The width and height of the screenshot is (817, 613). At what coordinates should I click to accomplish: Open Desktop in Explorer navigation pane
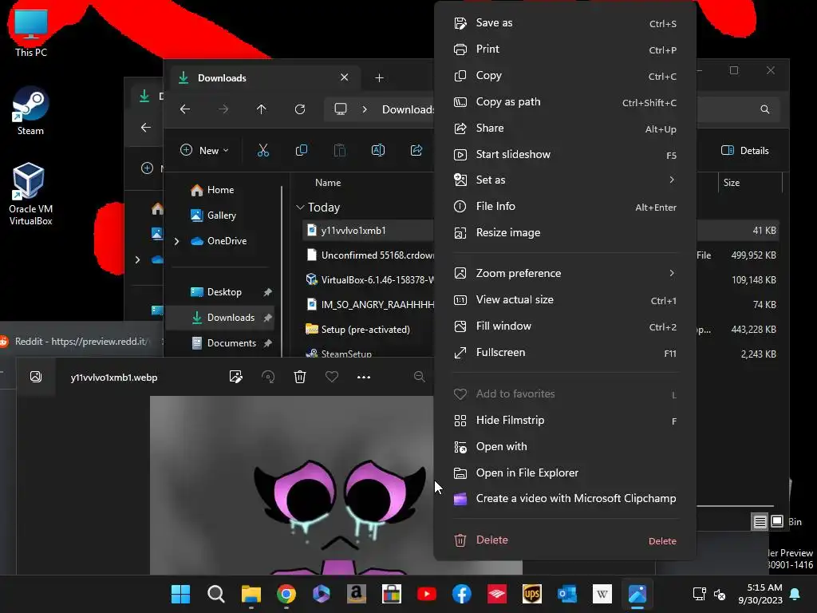223,292
